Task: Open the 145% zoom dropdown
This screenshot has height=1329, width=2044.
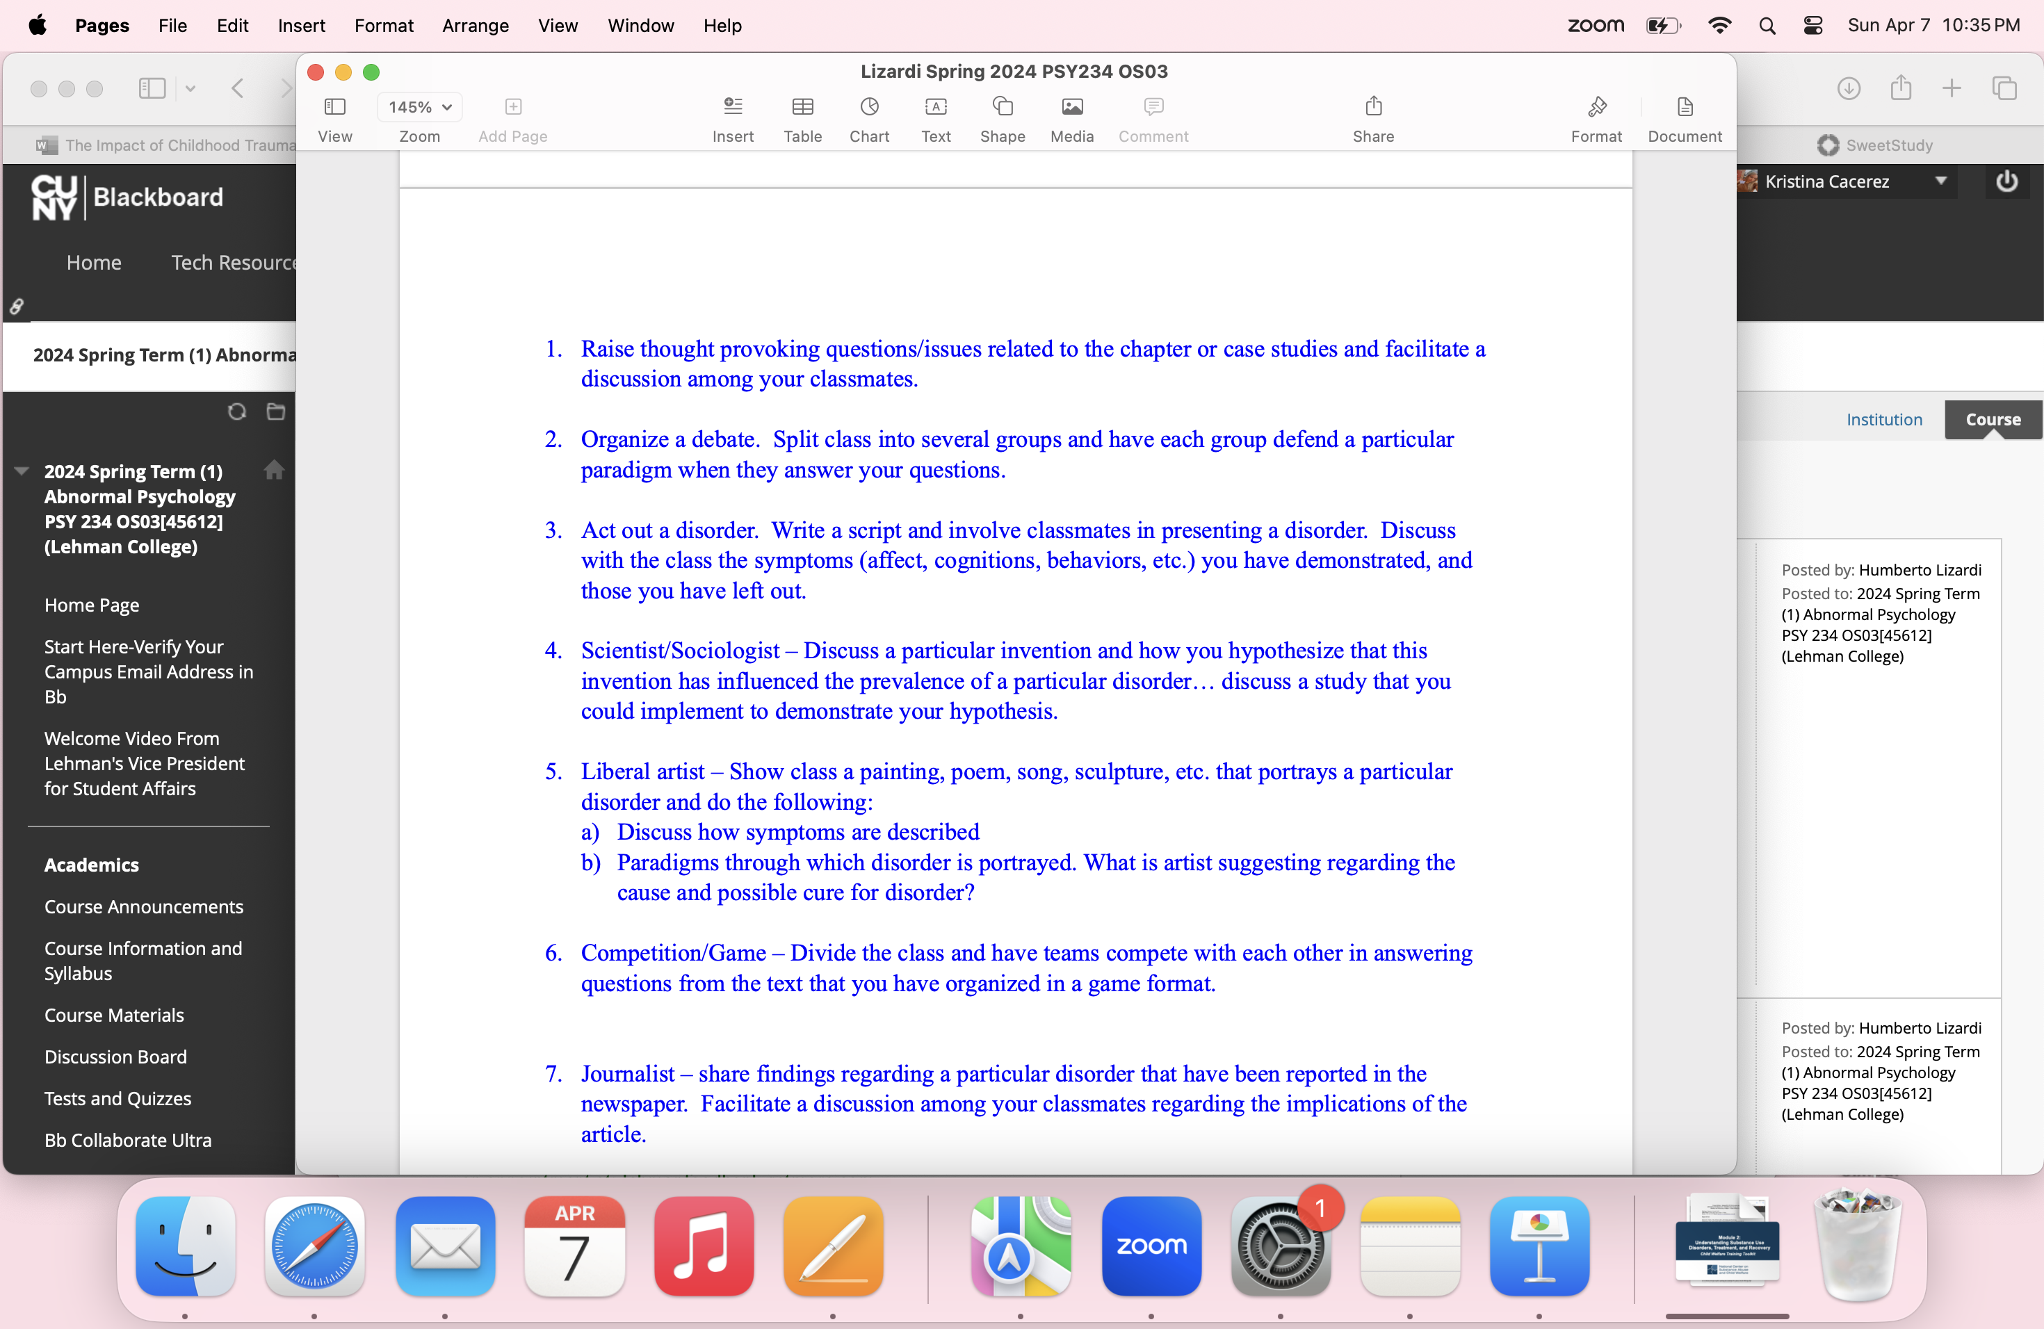Action: point(420,107)
